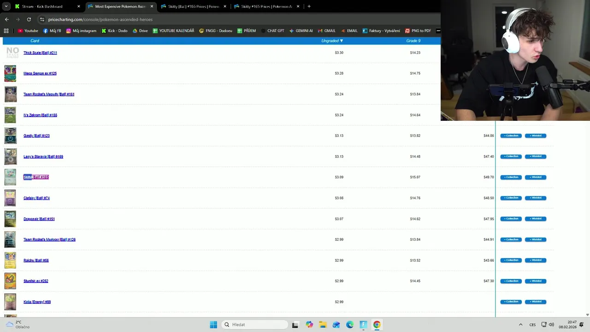Open the Copilot app on the taskbar
The width and height of the screenshot is (590, 332).
tap(309, 325)
